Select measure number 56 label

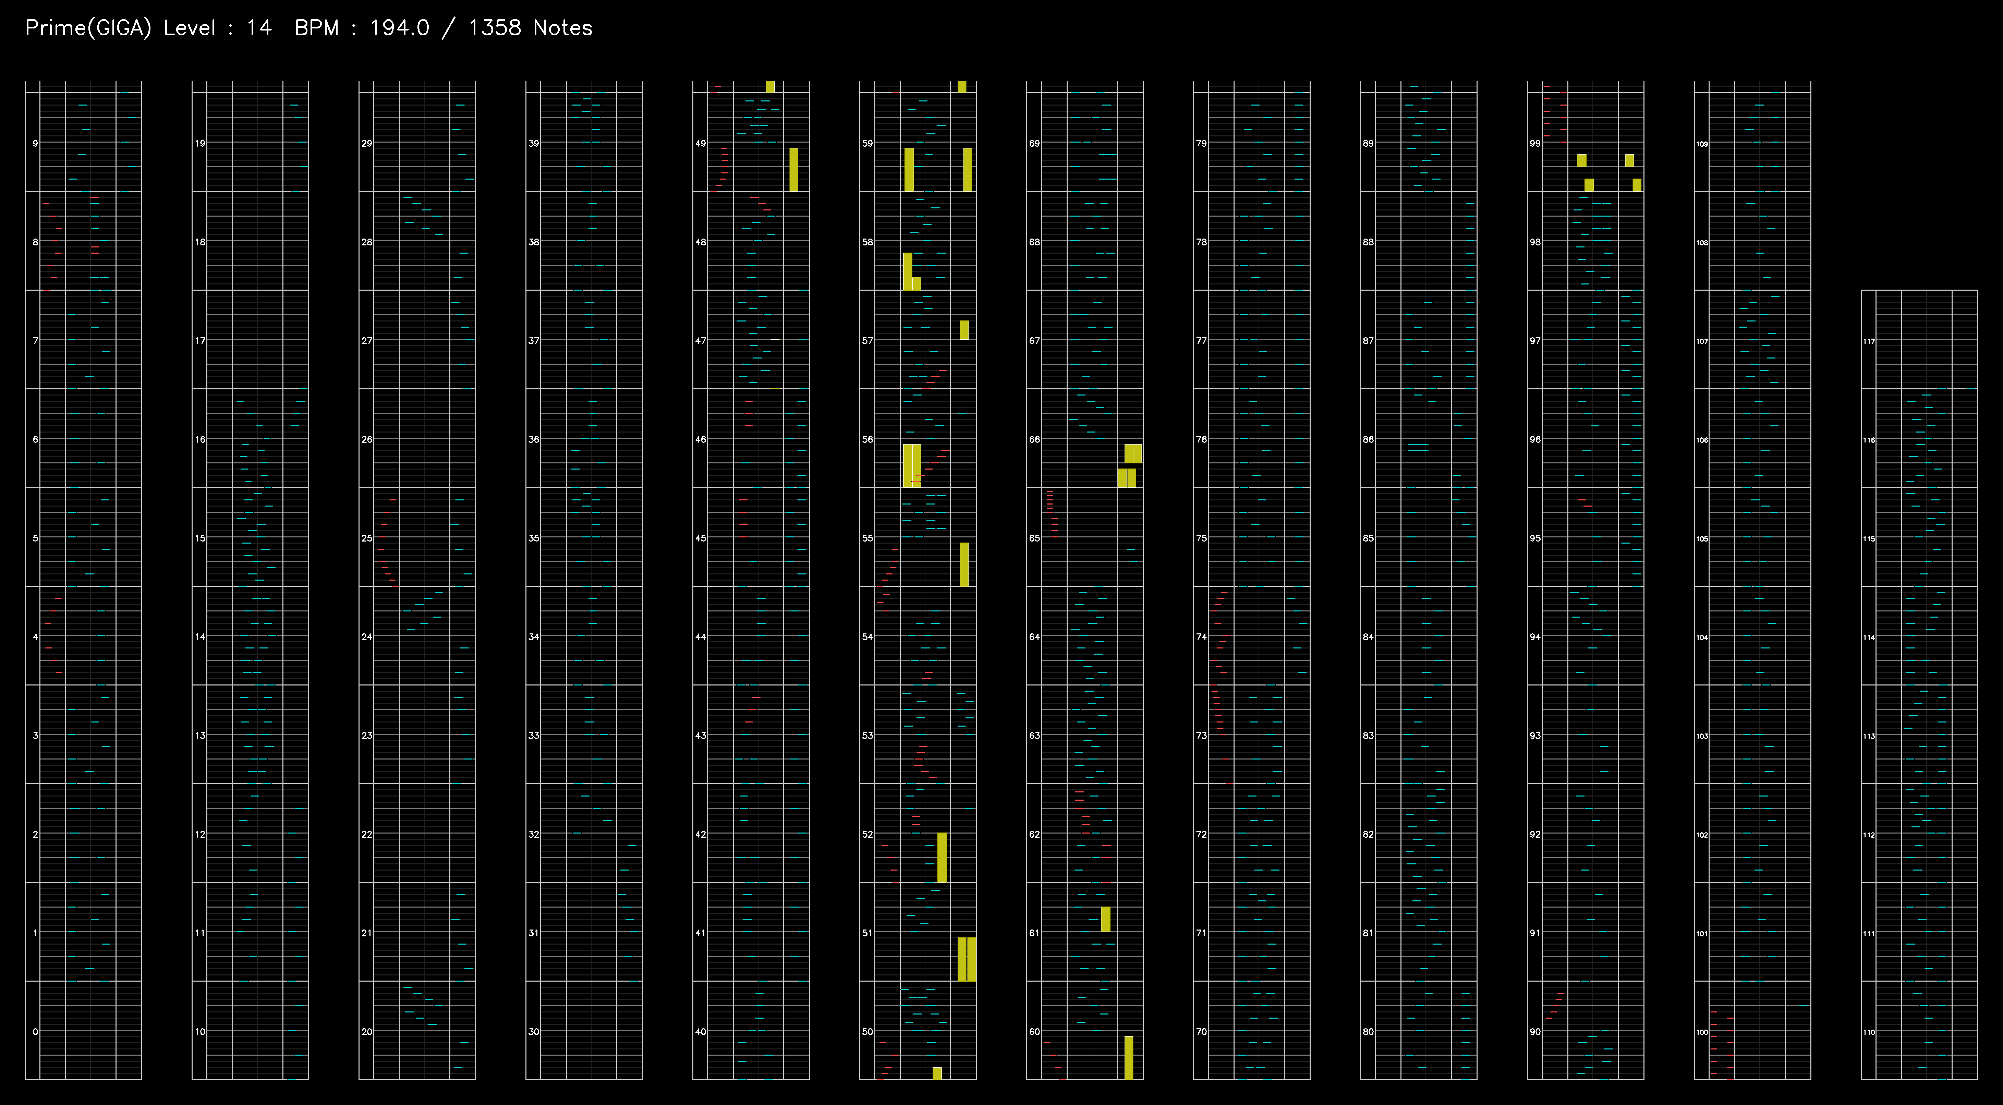click(x=867, y=439)
